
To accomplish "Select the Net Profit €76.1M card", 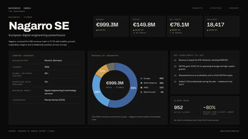I will coord(185,26).
